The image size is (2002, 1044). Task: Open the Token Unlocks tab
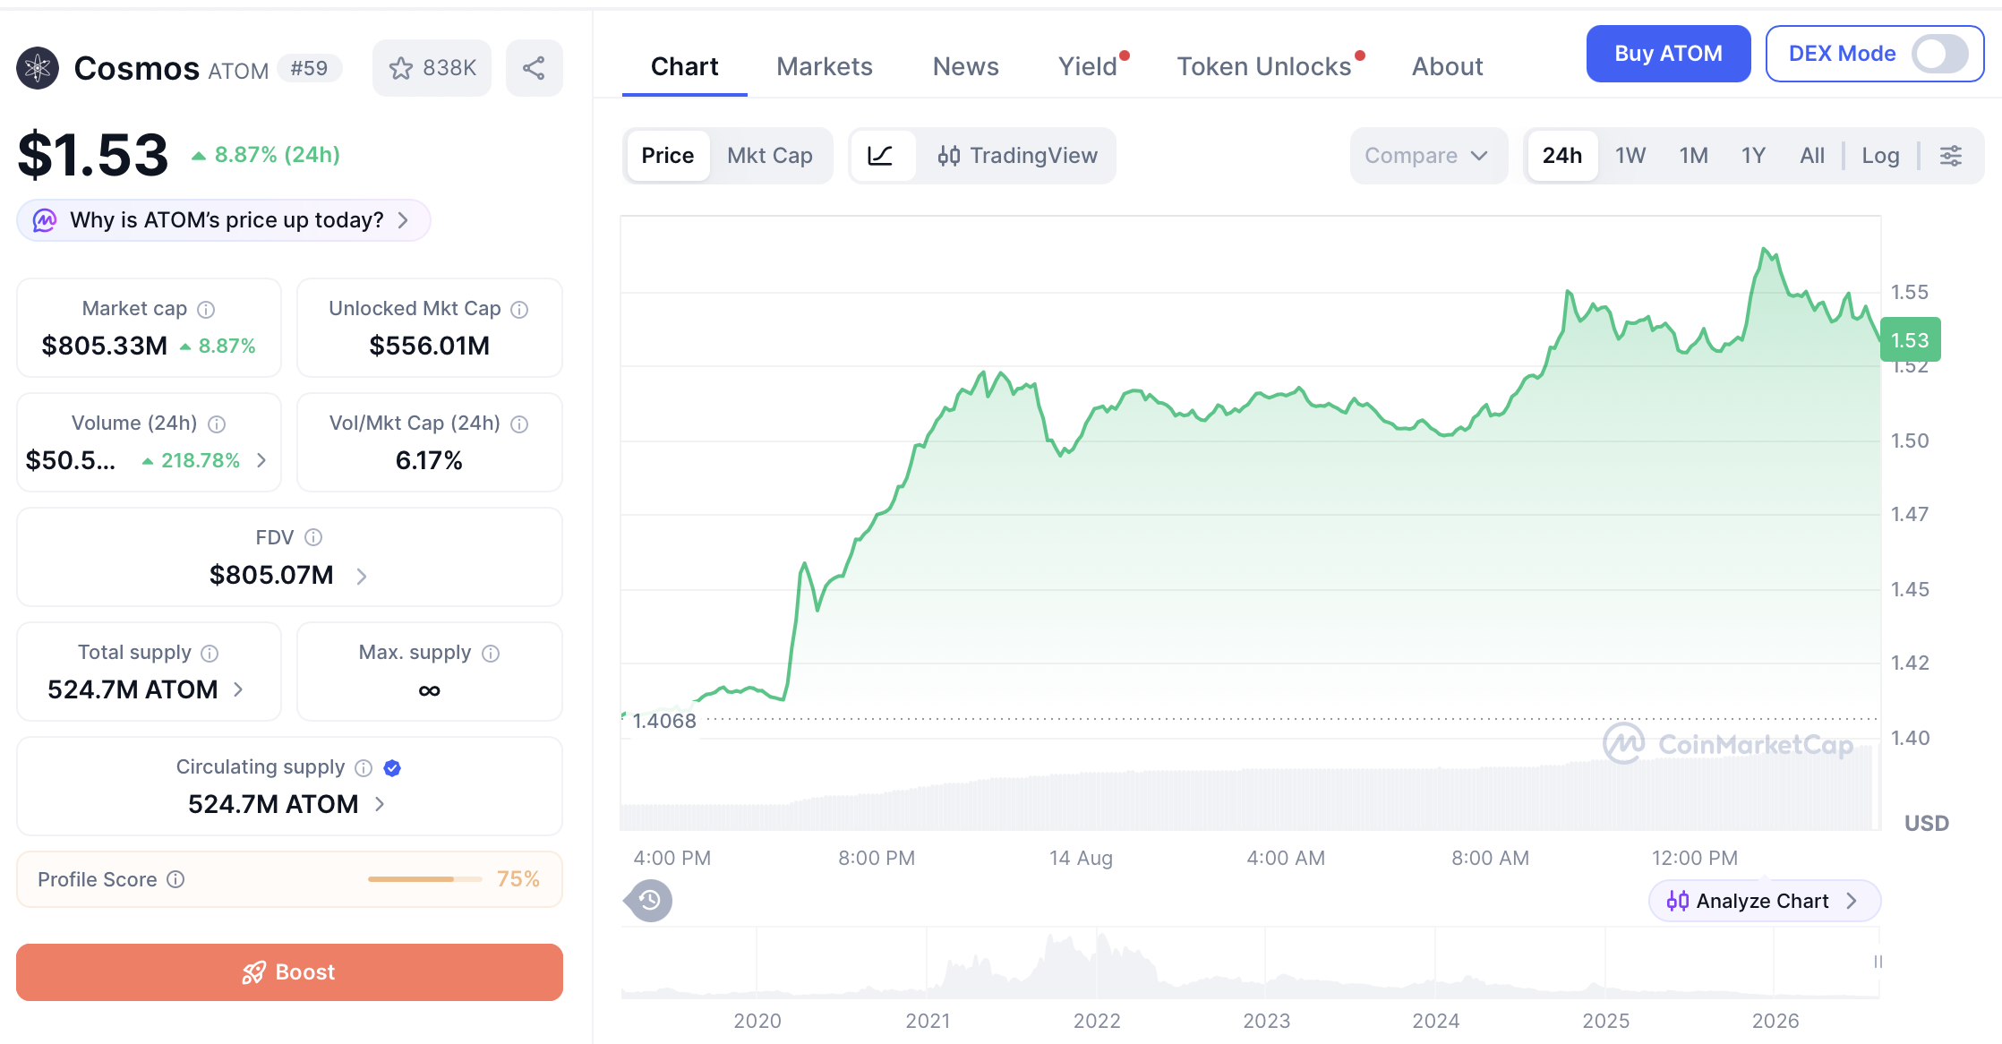[1264, 66]
